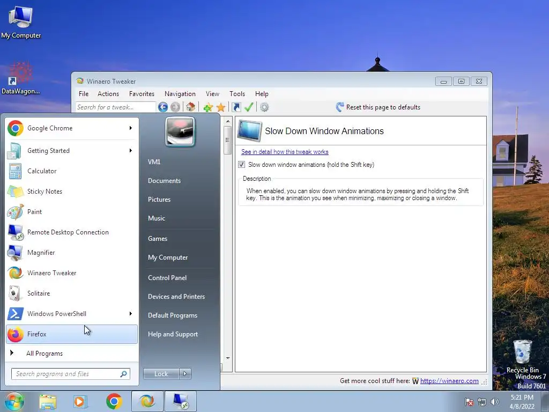
Task: Select the Recycle Bin desktop icon
Action: (522, 356)
